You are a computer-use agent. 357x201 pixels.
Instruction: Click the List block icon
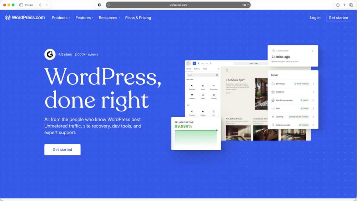pyautogui.click(x=213, y=111)
